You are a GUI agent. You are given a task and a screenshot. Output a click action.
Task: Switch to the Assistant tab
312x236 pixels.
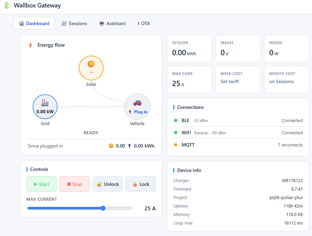112,23
